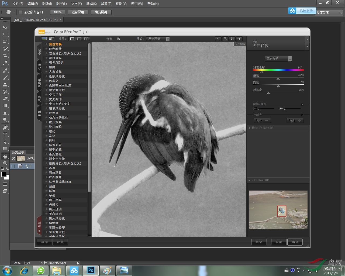This screenshot has width=345, height=276.
Task: Click the next filter down arrow
Action: coord(307,47)
